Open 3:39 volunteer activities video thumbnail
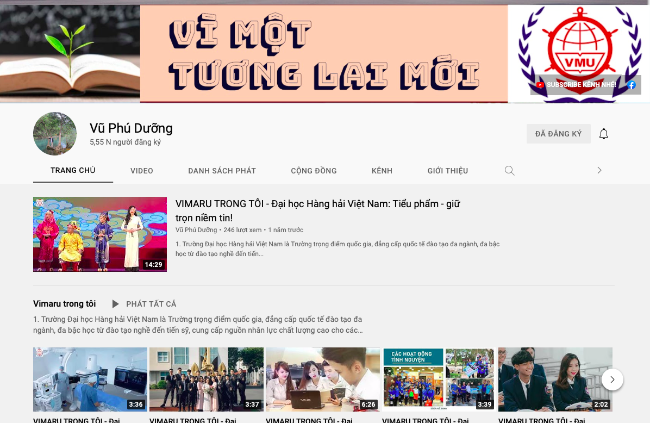The height and width of the screenshot is (423, 650). click(439, 380)
